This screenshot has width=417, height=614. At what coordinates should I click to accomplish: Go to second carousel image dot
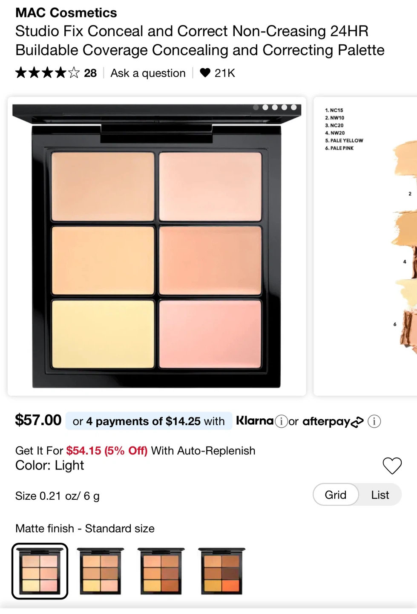[x=265, y=107]
